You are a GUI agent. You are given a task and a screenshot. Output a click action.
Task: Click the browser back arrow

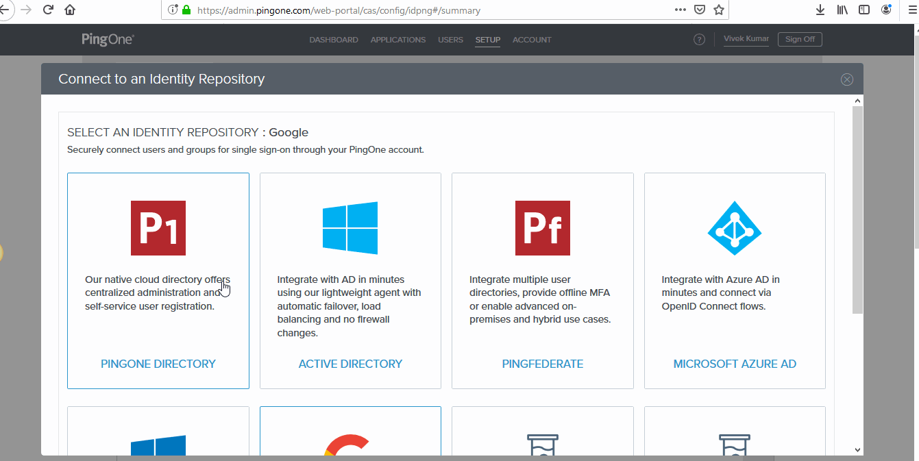click(4, 10)
